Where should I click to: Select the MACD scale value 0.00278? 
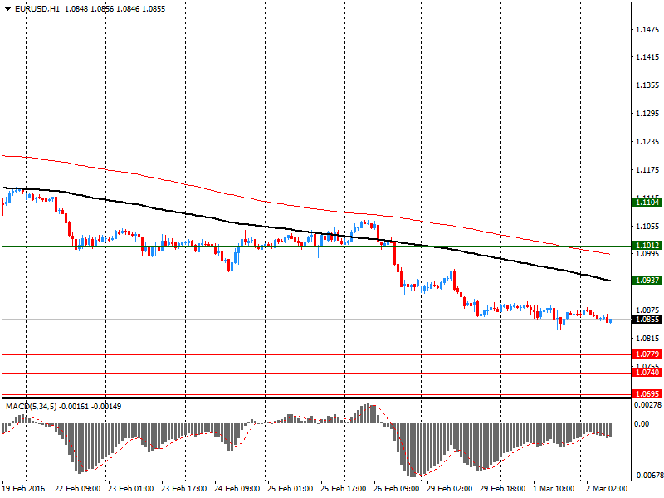[648, 405]
